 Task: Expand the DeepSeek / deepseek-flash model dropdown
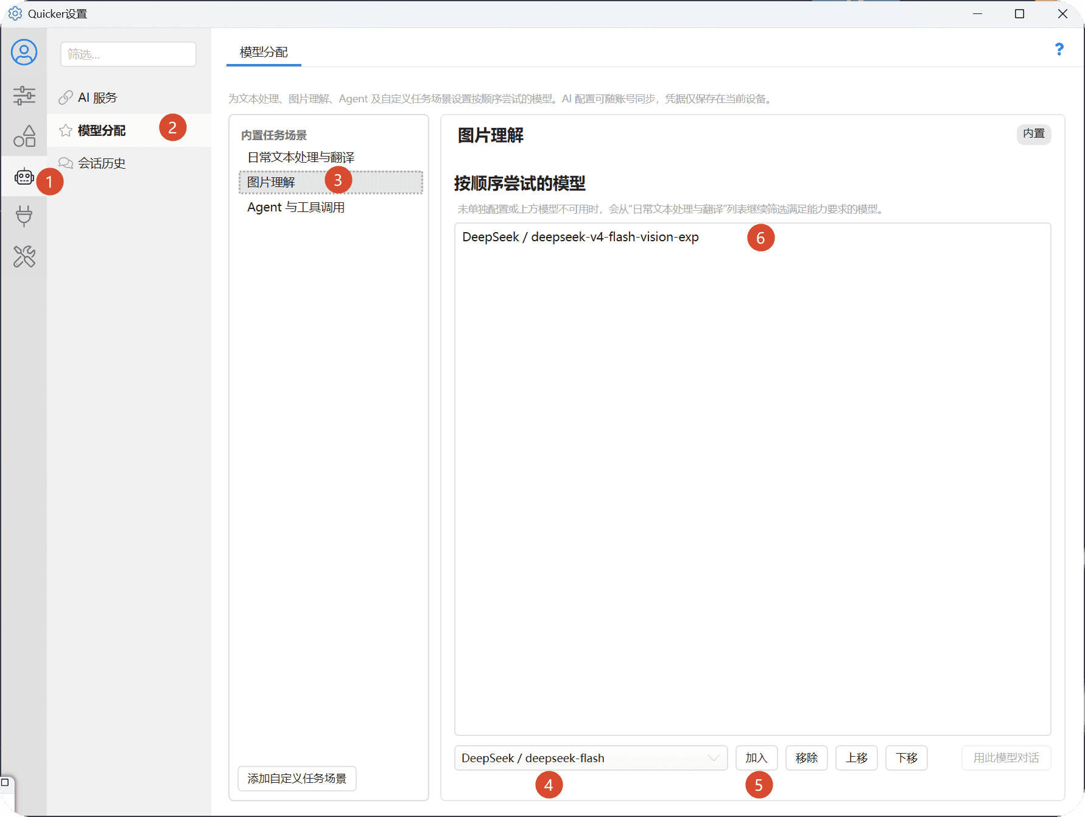[x=591, y=758]
